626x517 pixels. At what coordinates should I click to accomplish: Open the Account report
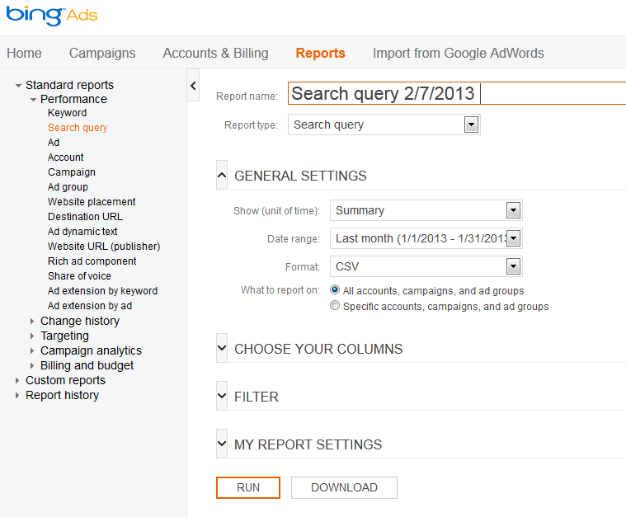tap(65, 157)
